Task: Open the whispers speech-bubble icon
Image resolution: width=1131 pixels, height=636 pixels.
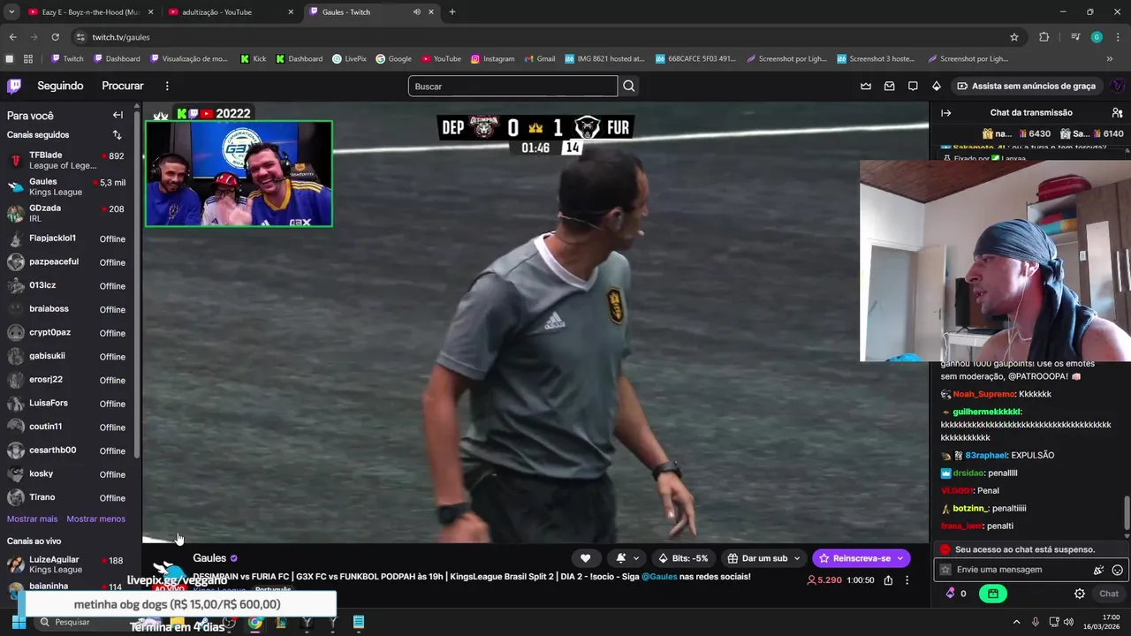Action: click(x=913, y=86)
